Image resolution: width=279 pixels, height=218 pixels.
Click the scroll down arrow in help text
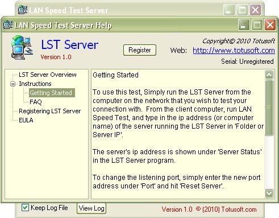tap(269, 194)
